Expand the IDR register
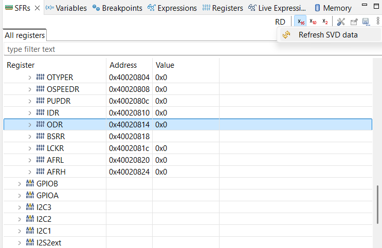 pos(30,113)
